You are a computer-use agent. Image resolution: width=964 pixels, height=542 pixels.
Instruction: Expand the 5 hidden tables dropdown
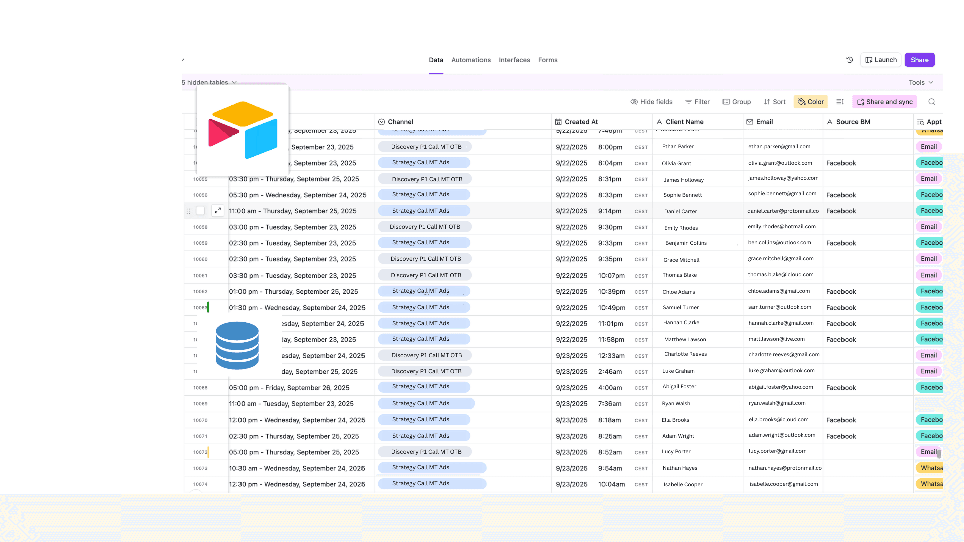(x=209, y=82)
